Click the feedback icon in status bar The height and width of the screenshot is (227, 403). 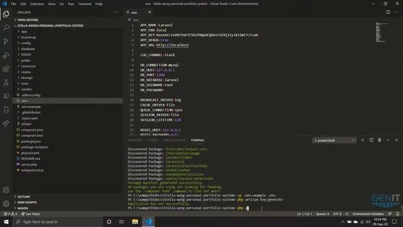[x=390, y=214]
